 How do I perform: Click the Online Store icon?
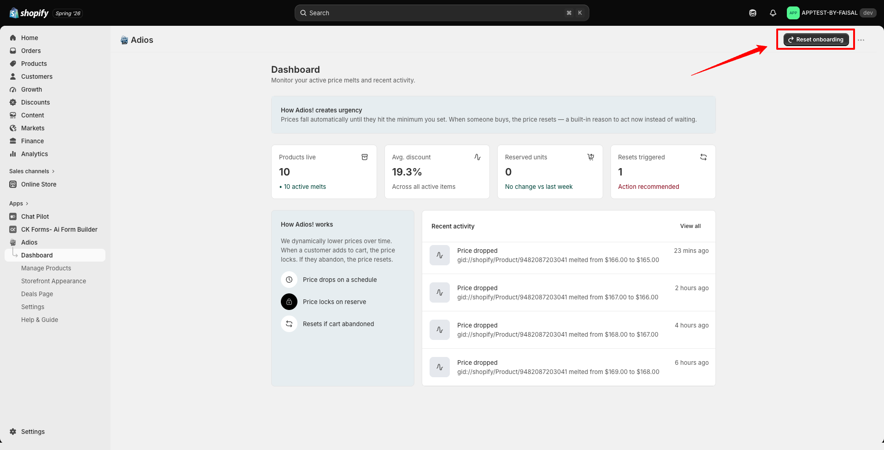pos(13,184)
